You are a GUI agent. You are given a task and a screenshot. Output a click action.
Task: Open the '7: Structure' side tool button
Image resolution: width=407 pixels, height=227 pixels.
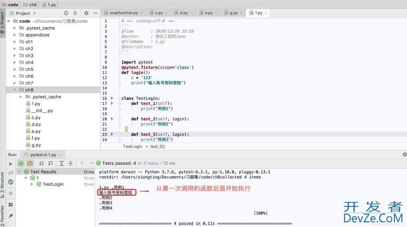[x=2, y=185]
